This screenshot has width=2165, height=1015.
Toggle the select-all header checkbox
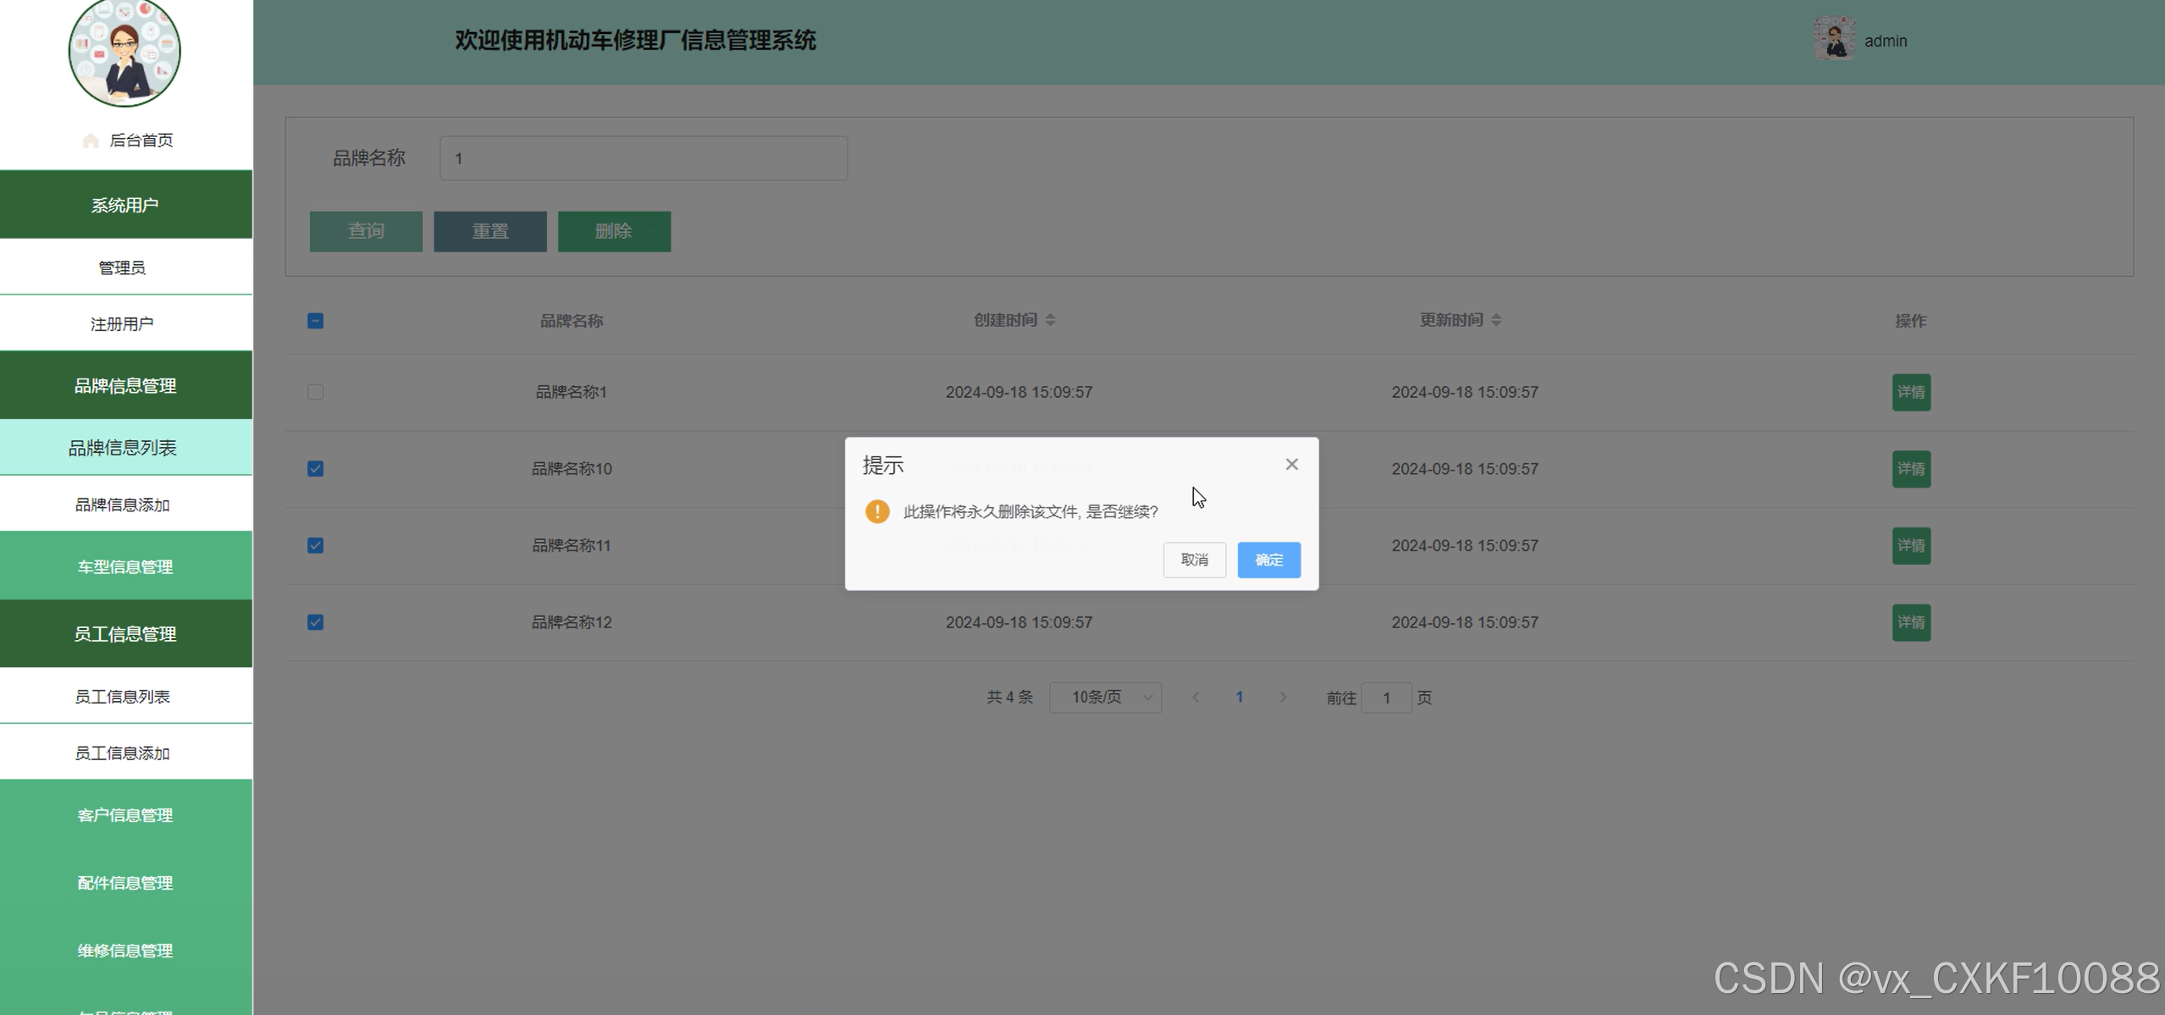[315, 321]
